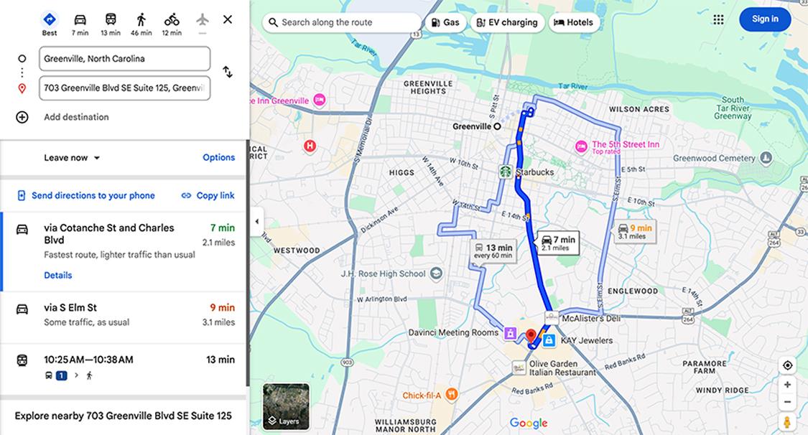
Task: Filter by Gas stations
Action: click(x=445, y=23)
